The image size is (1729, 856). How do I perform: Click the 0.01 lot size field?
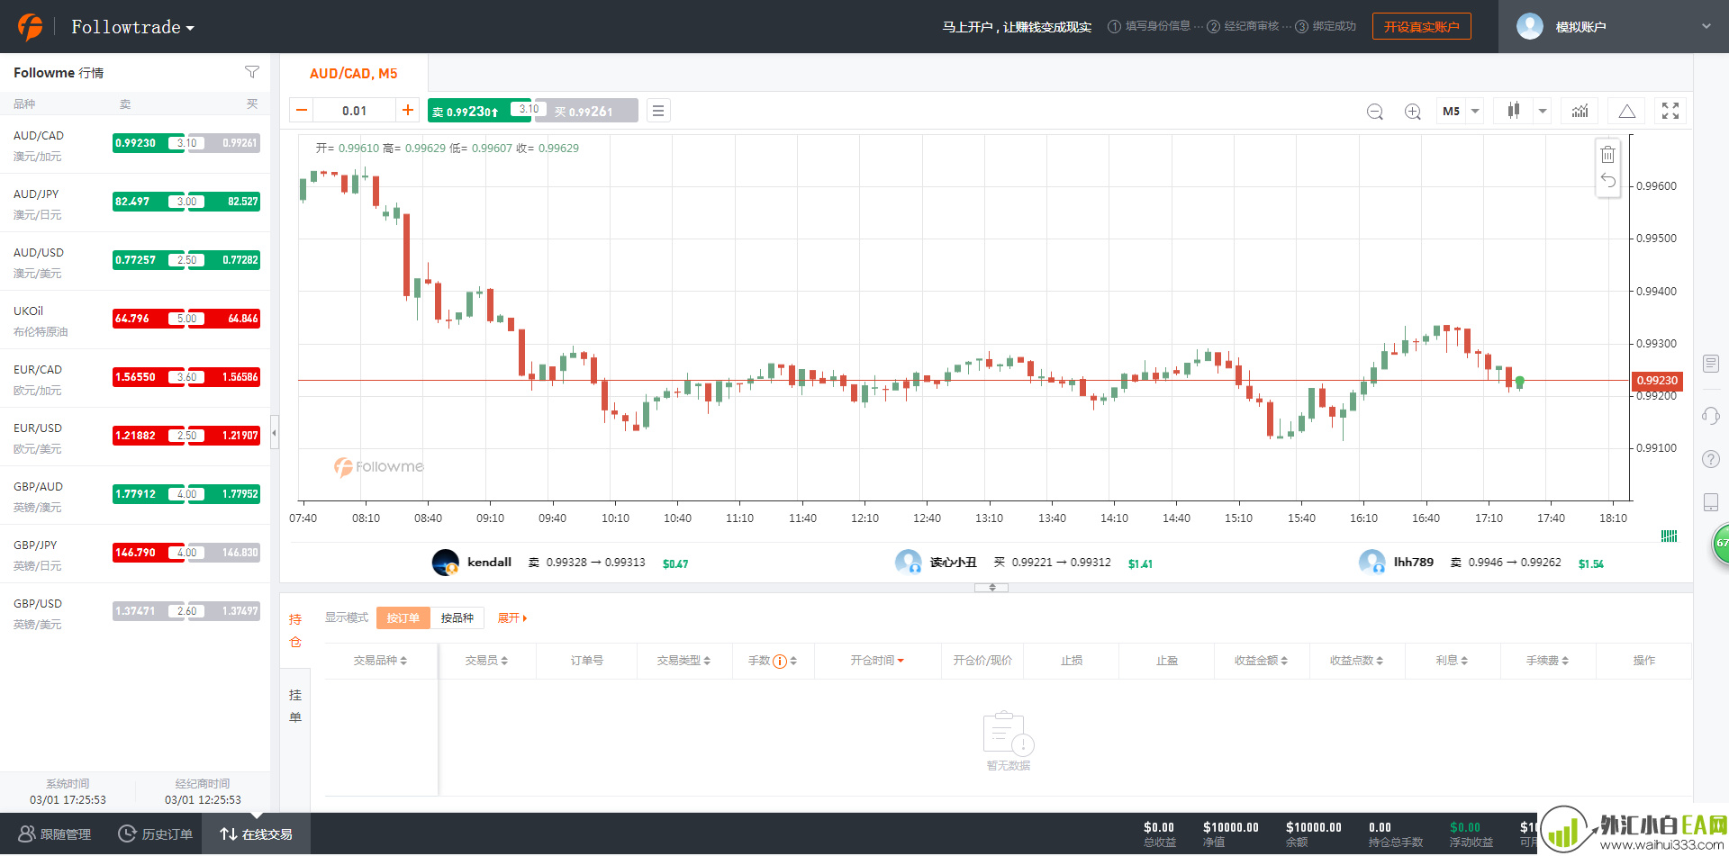tap(355, 111)
